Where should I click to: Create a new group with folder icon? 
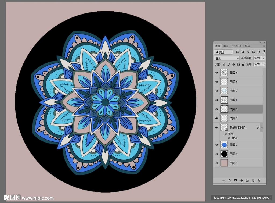coord(247,181)
